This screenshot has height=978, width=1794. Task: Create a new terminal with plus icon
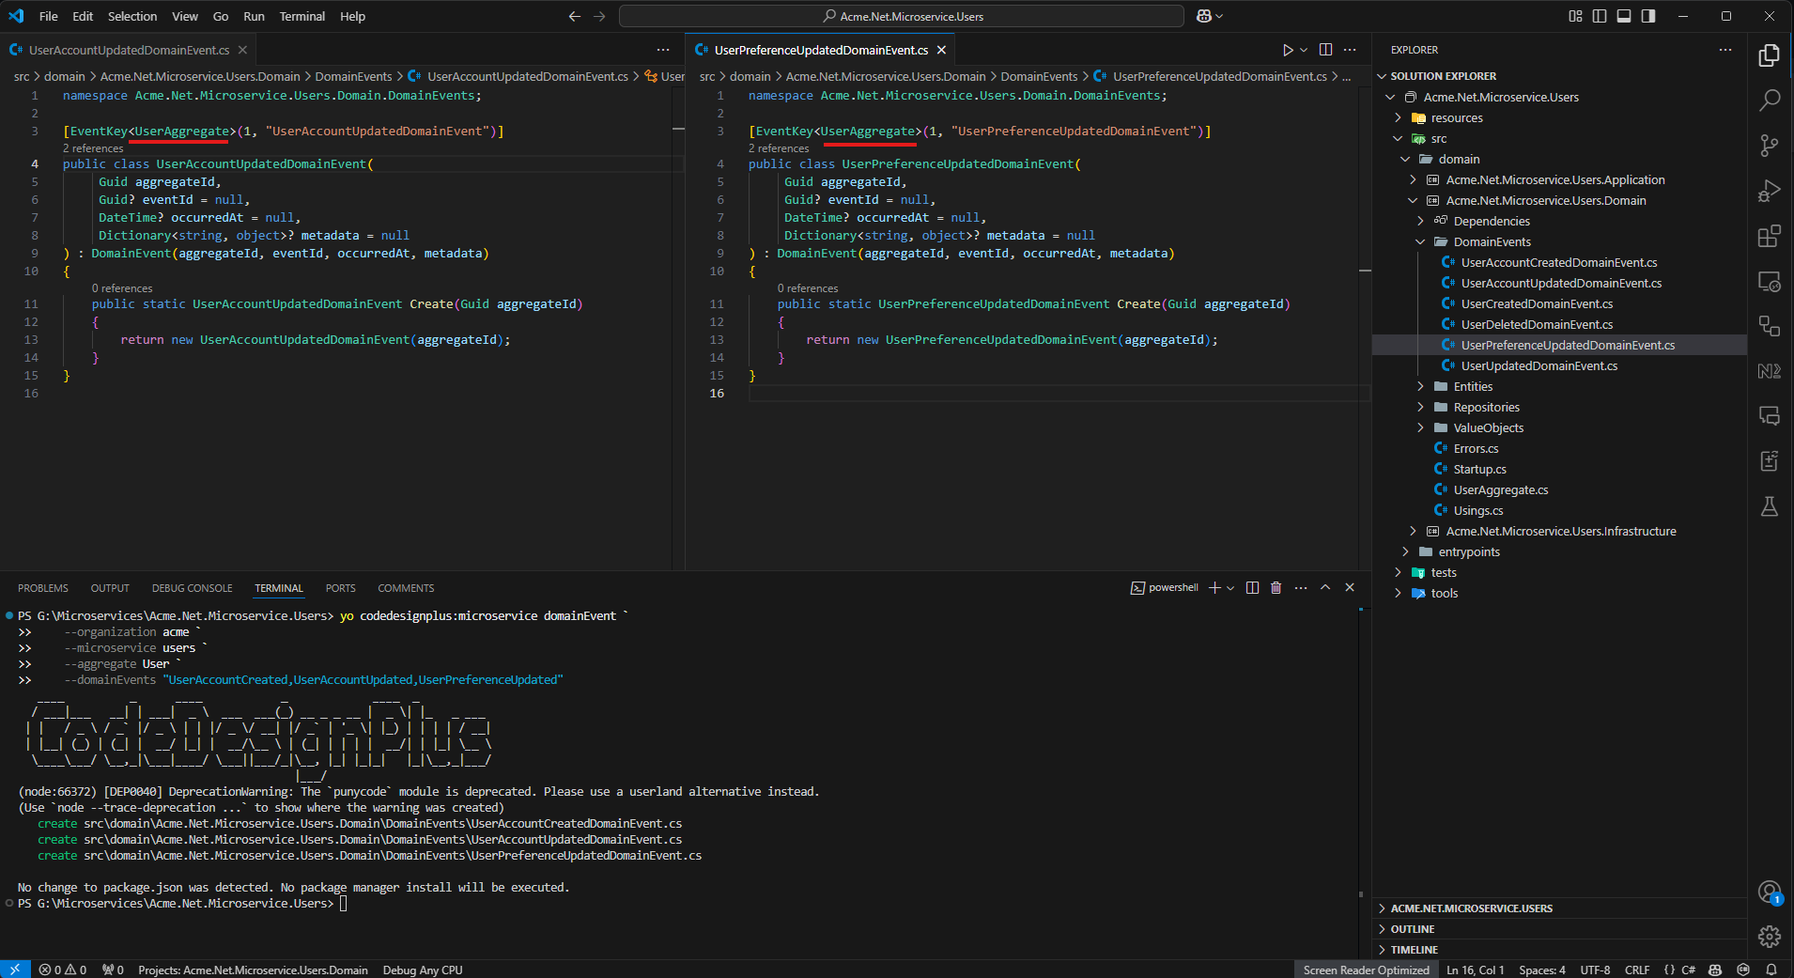click(1214, 587)
